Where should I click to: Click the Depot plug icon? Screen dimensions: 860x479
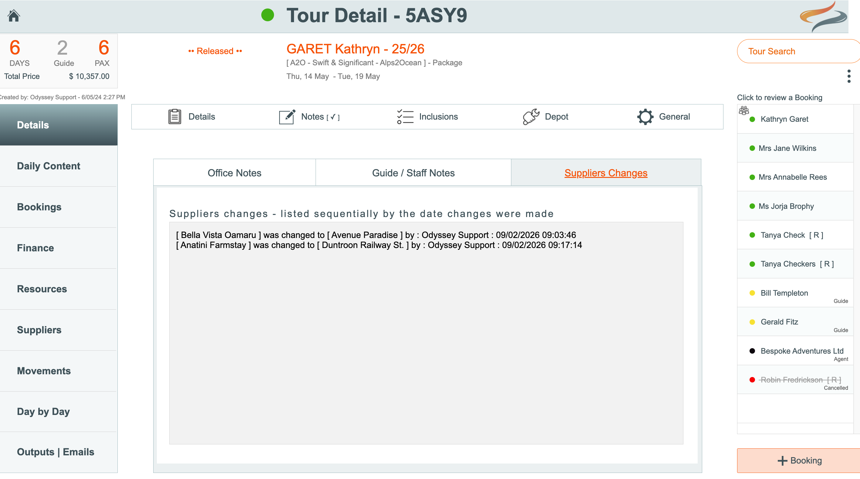point(531,117)
